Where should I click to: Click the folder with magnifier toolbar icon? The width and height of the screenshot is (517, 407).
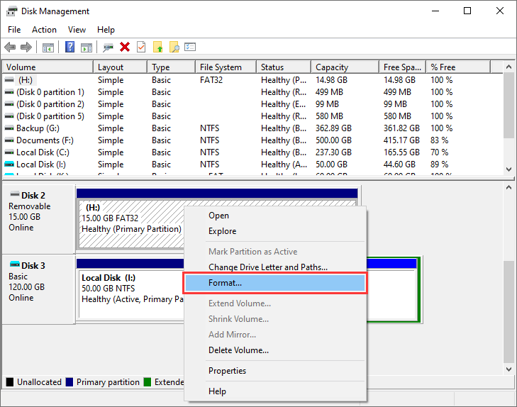click(174, 48)
